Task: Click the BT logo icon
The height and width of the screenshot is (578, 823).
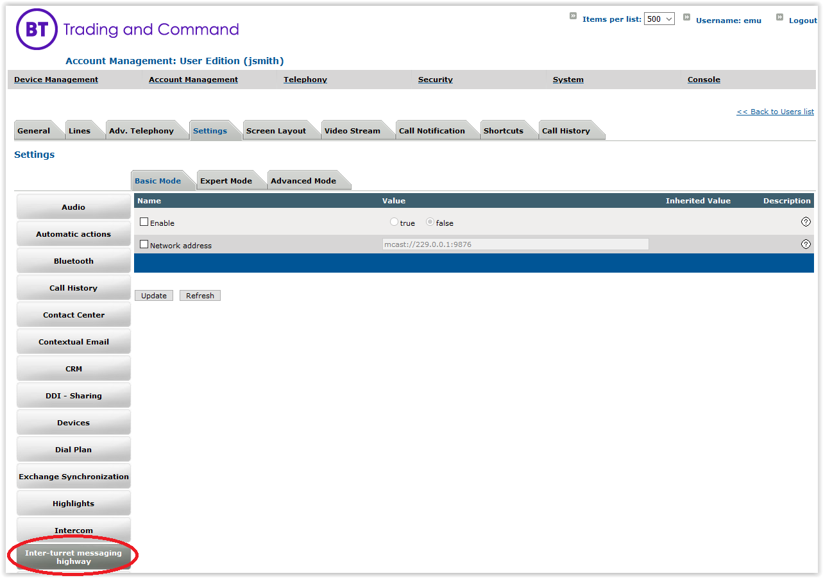Action: [x=37, y=30]
